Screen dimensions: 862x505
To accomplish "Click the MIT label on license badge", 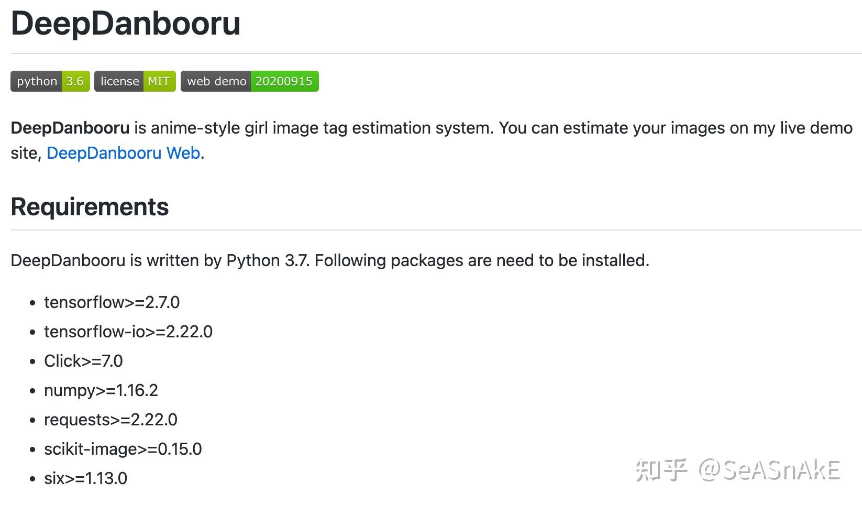I will coord(159,81).
